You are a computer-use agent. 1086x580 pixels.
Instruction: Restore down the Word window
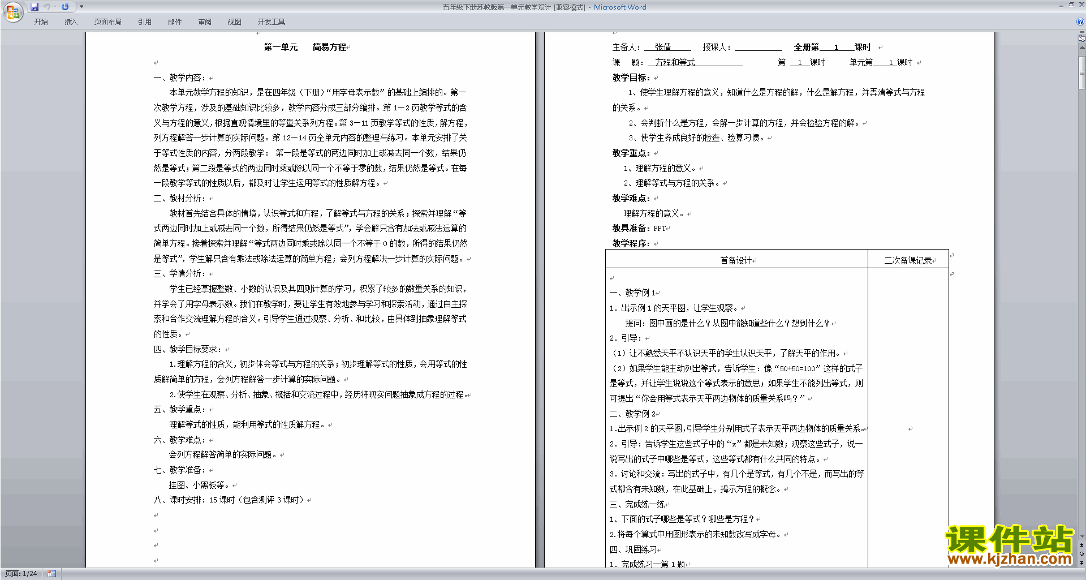coord(1071,5)
